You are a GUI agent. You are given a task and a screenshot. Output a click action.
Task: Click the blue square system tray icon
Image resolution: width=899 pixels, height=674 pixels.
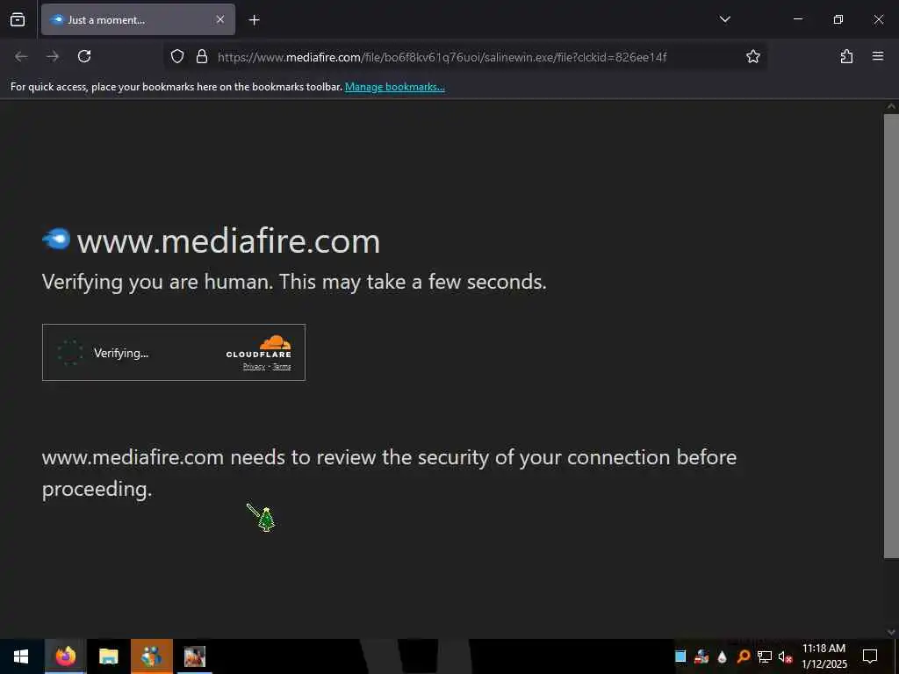tap(680, 656)
